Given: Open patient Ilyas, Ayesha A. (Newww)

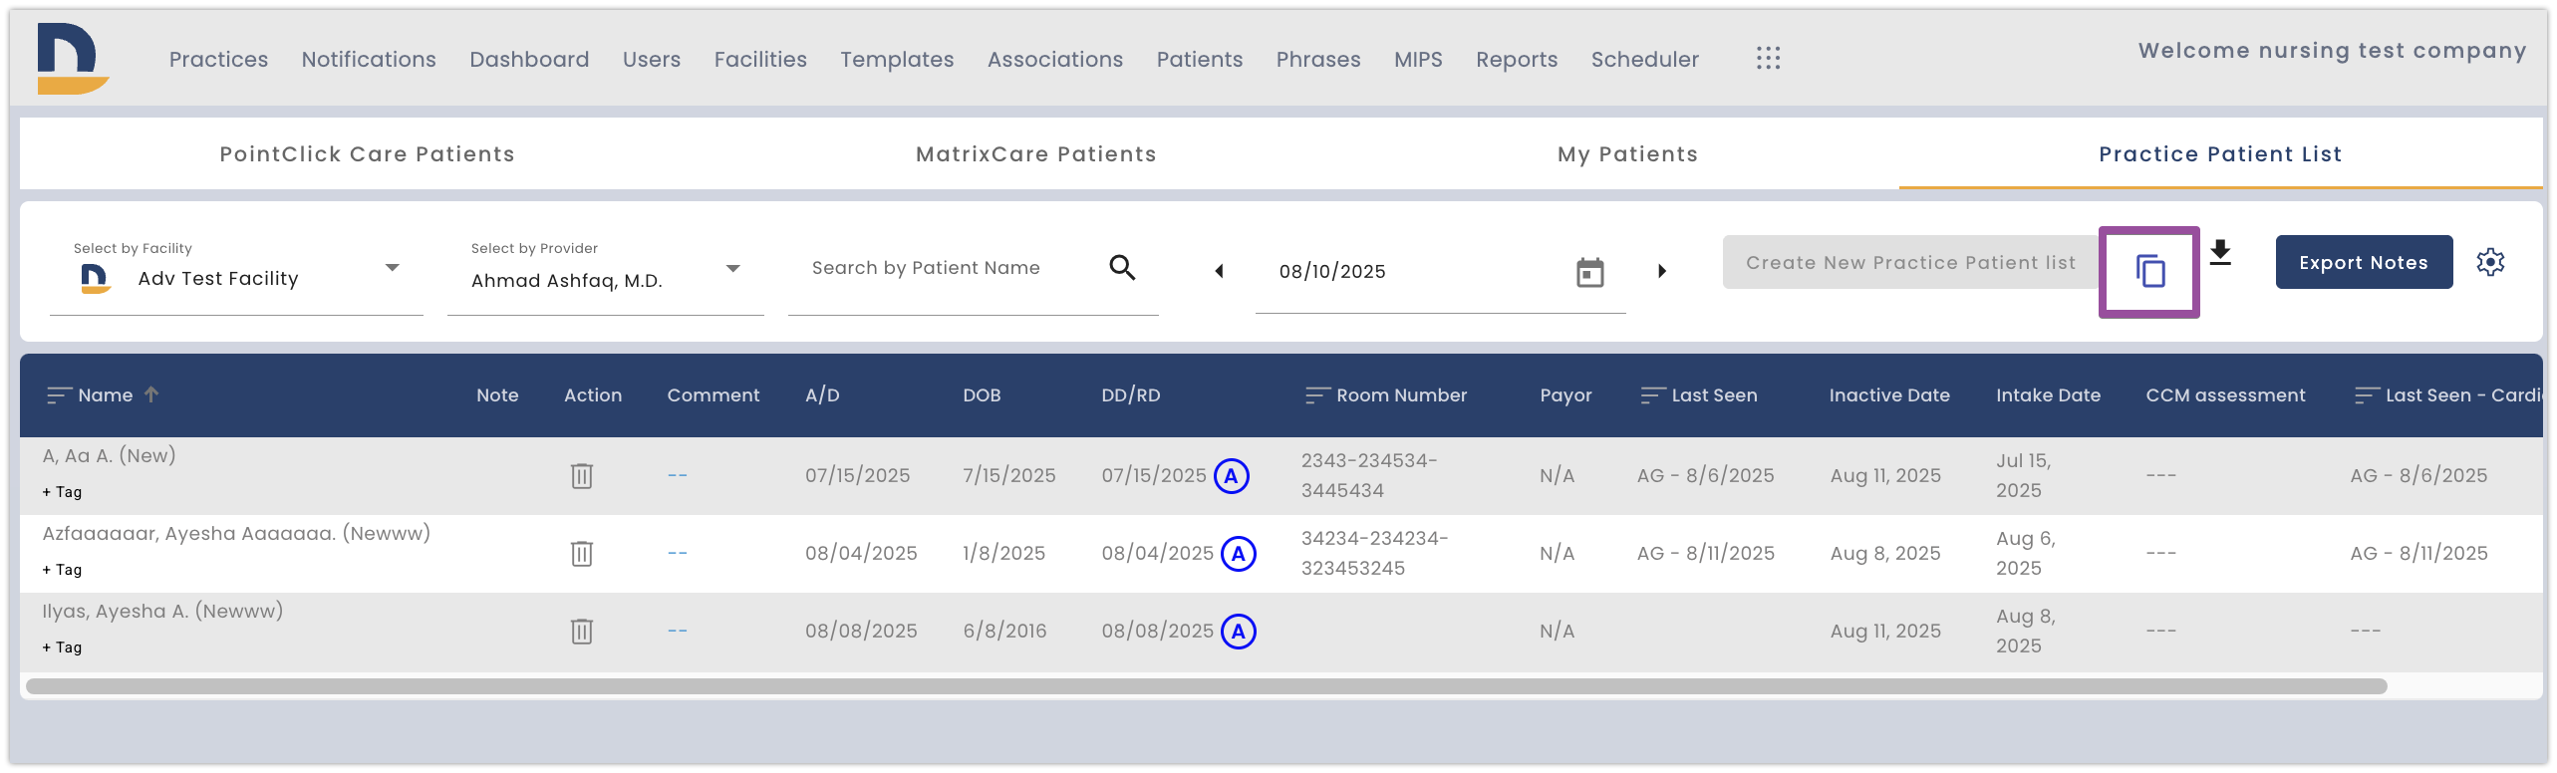Looking at the screenshot, I should pyautogui.click(x=162, y=611).
